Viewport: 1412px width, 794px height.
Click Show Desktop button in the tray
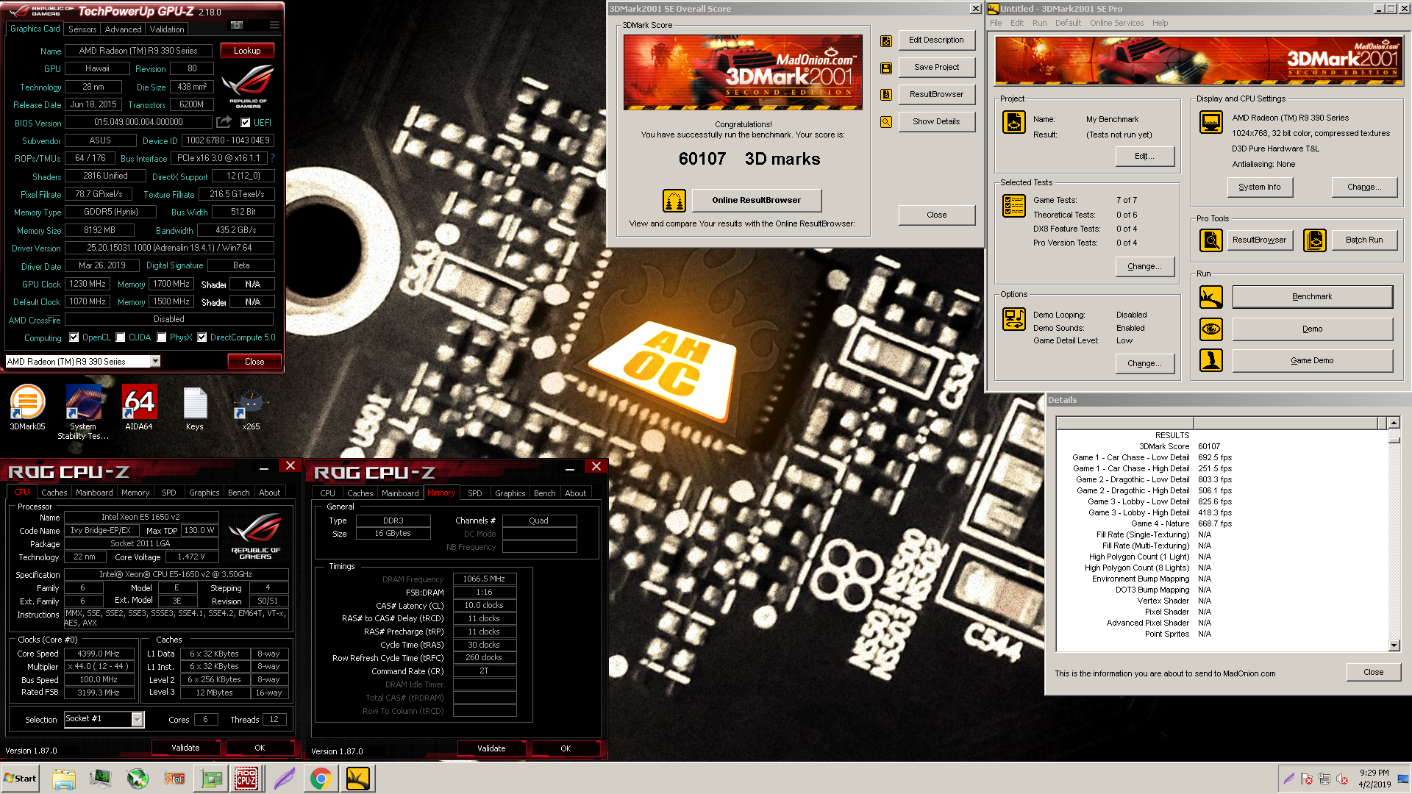[x=1404, y=779]
